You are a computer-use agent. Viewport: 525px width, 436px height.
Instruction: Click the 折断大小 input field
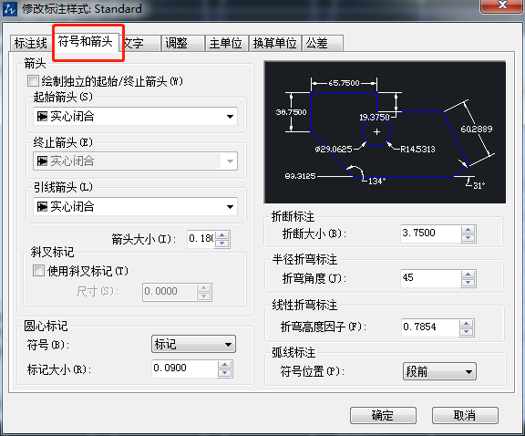[430, 234]
